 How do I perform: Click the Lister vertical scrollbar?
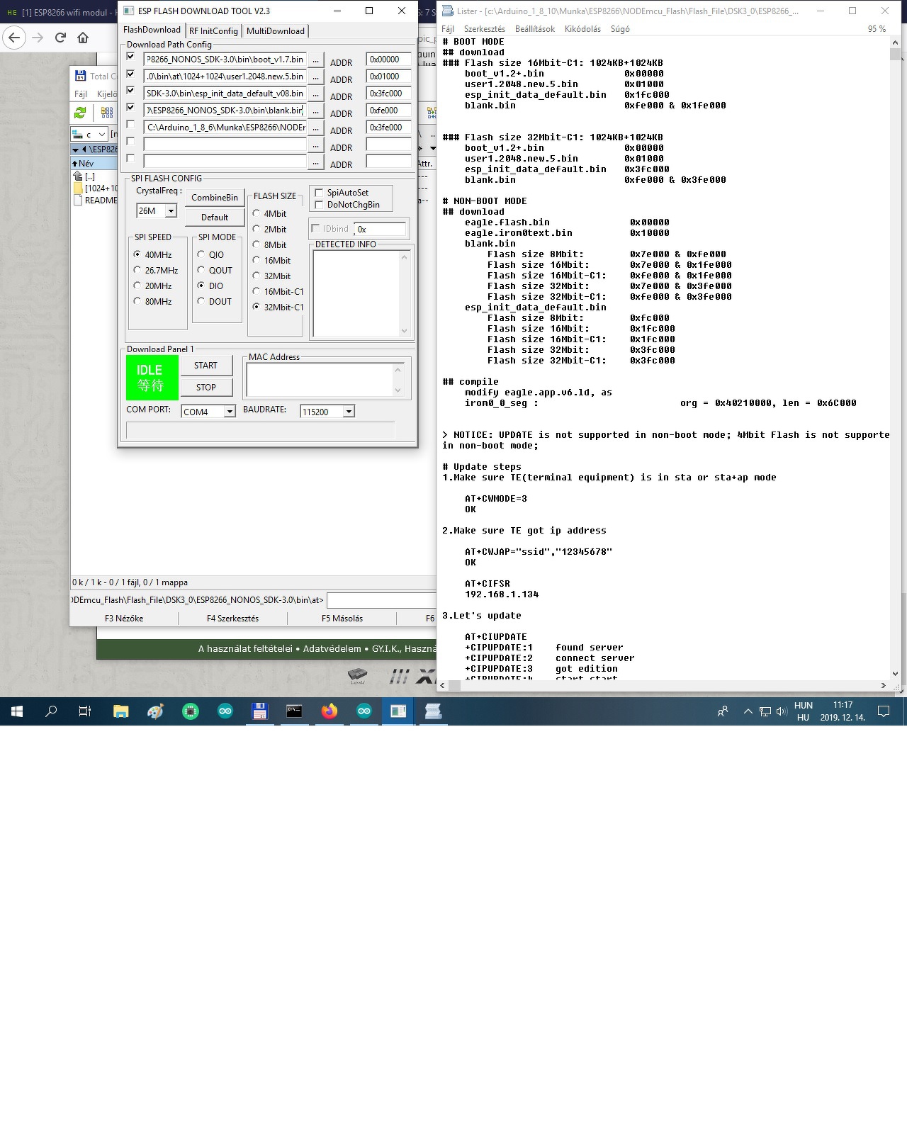895,357
